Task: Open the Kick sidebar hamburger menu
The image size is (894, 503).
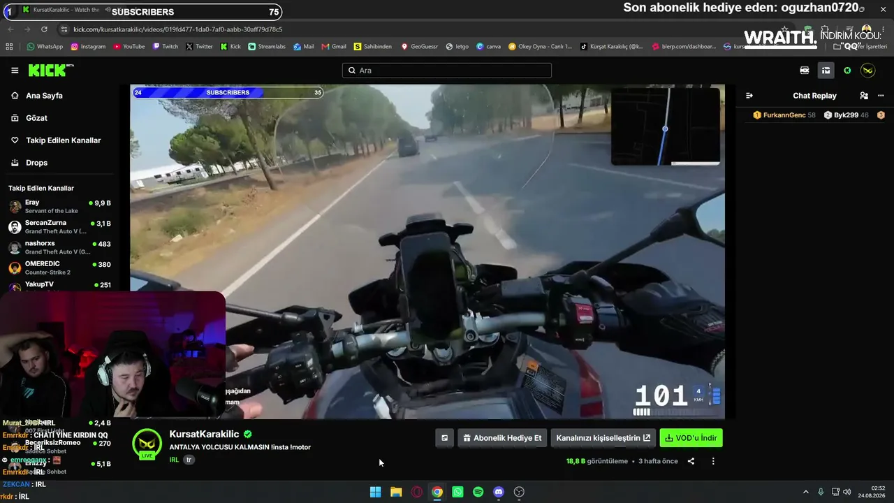Action: coord(15,70)
